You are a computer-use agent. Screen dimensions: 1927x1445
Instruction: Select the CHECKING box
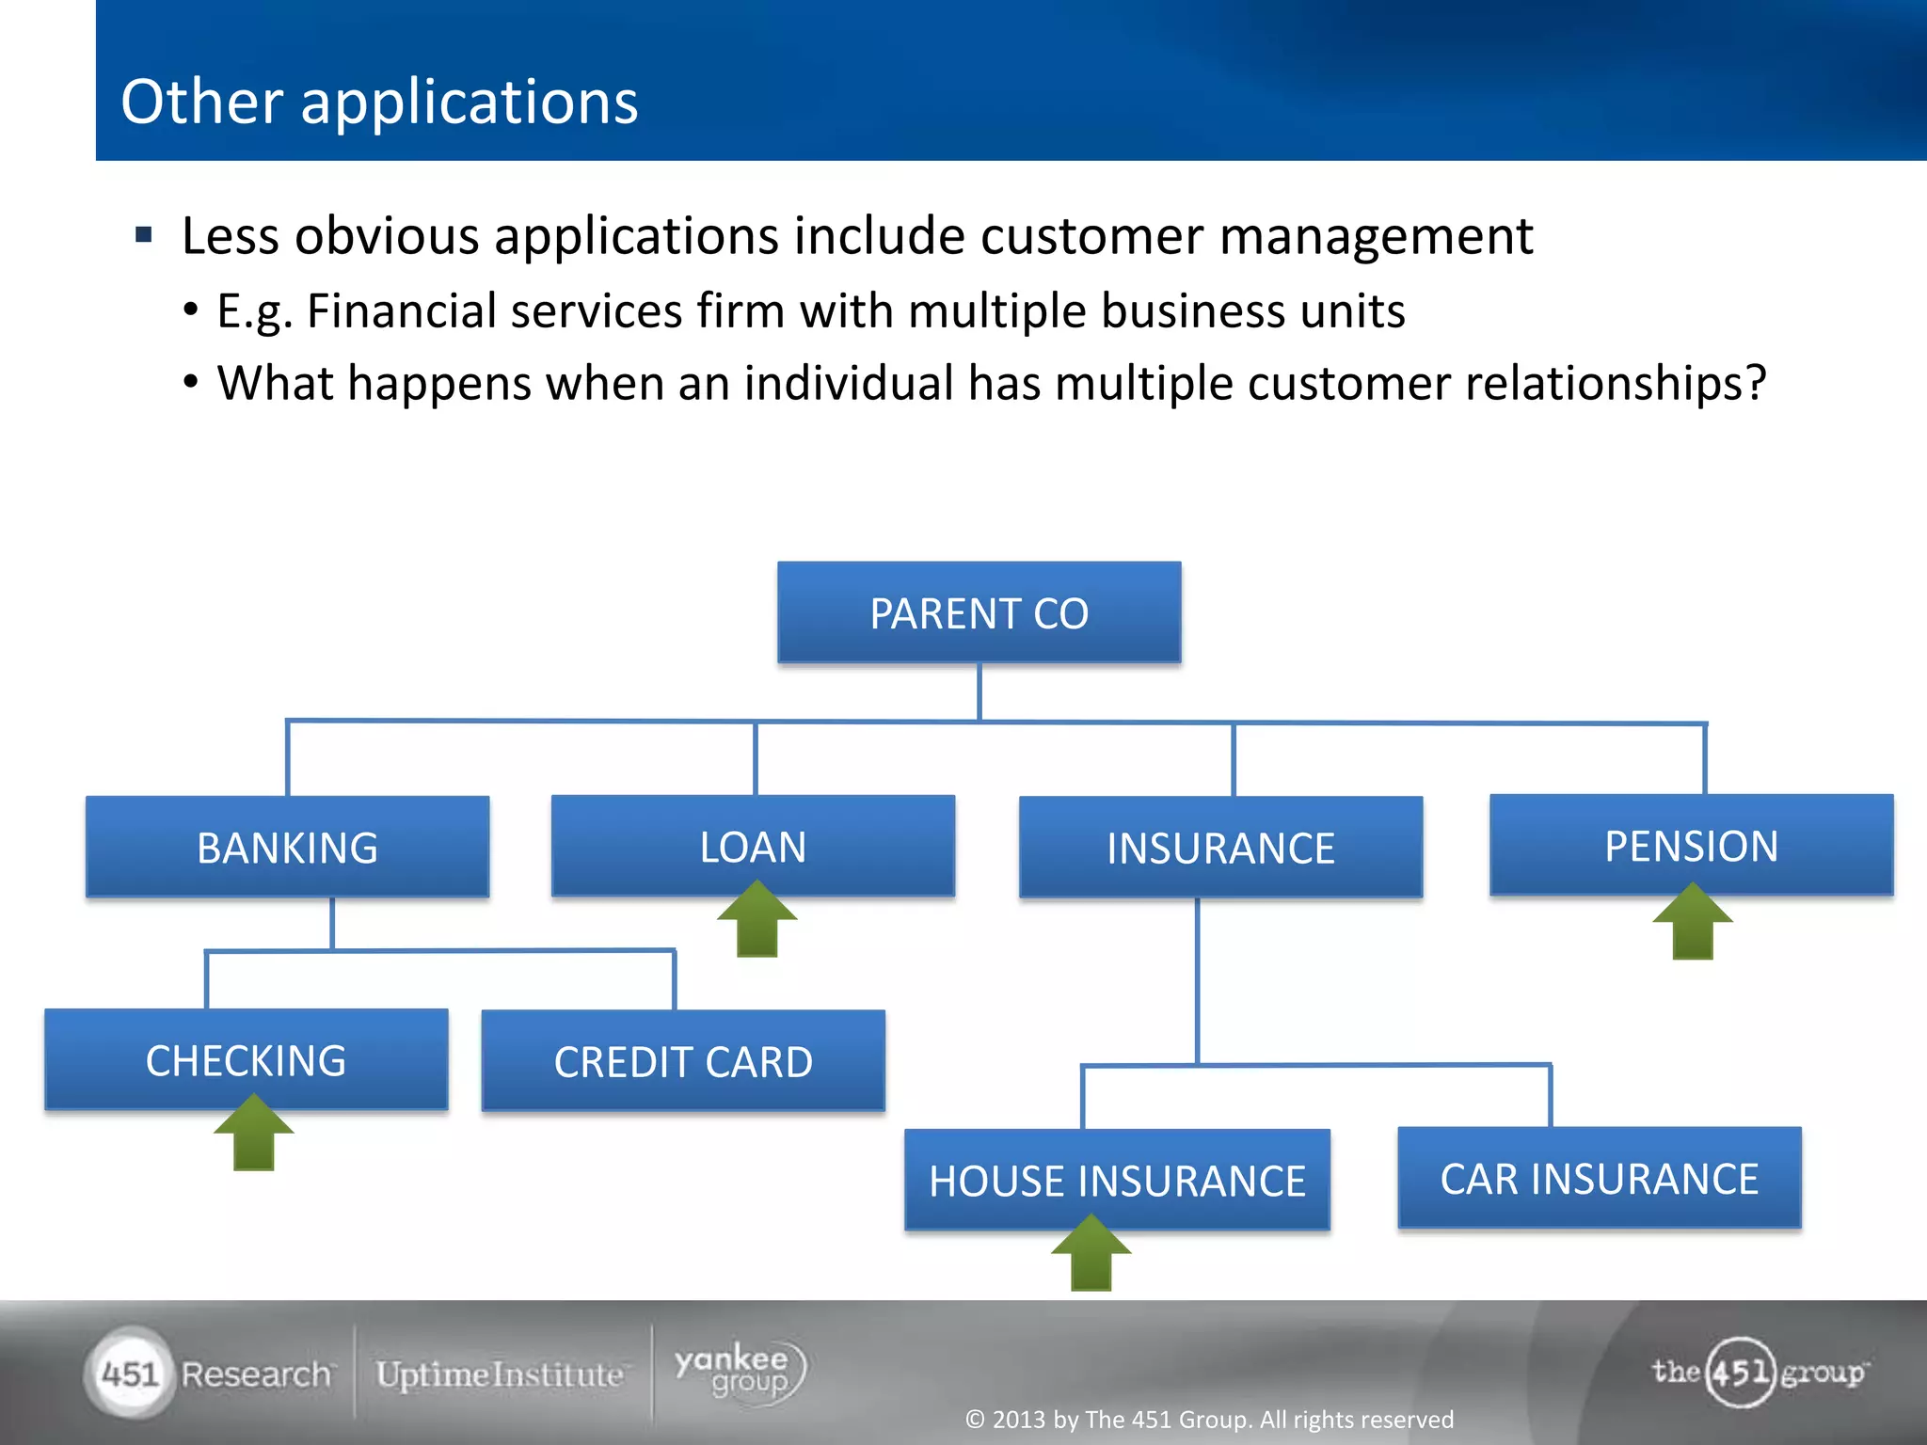click(x=246, y=1059)
